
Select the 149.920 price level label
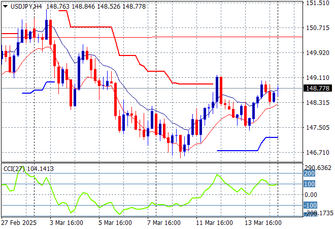click(318, 53)
